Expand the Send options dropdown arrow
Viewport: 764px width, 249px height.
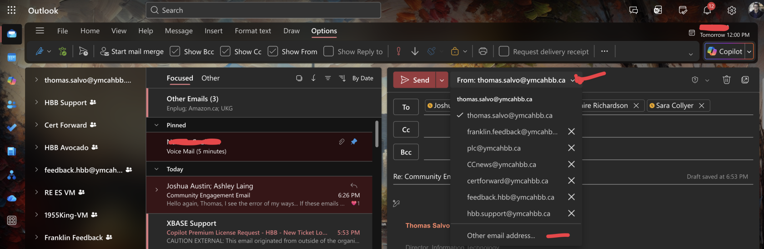(x=442, y=80)
